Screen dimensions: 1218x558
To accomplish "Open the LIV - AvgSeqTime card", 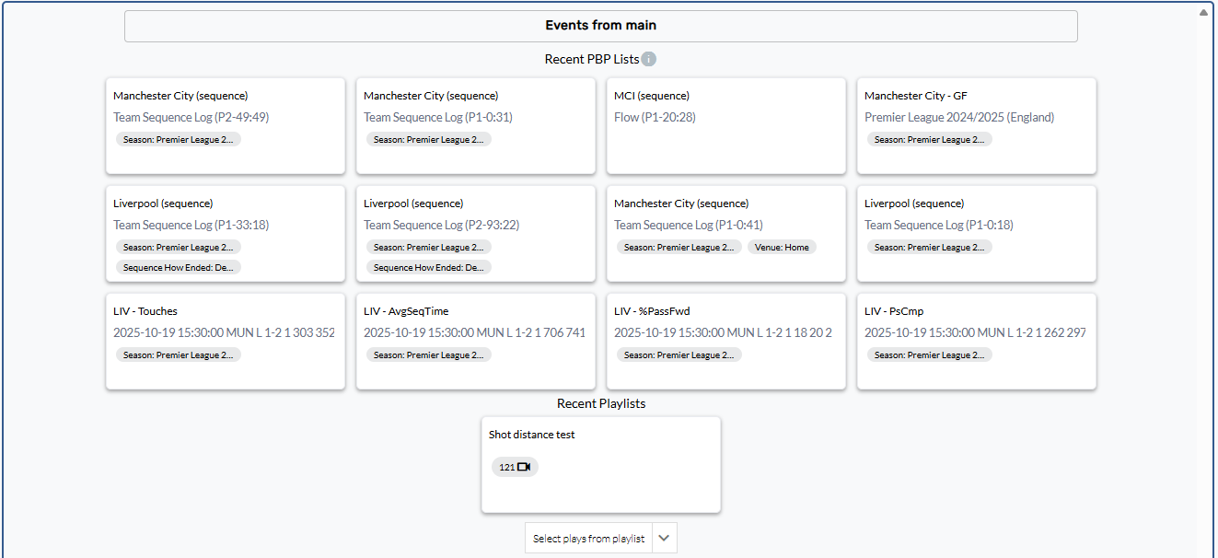I will 476,341.
